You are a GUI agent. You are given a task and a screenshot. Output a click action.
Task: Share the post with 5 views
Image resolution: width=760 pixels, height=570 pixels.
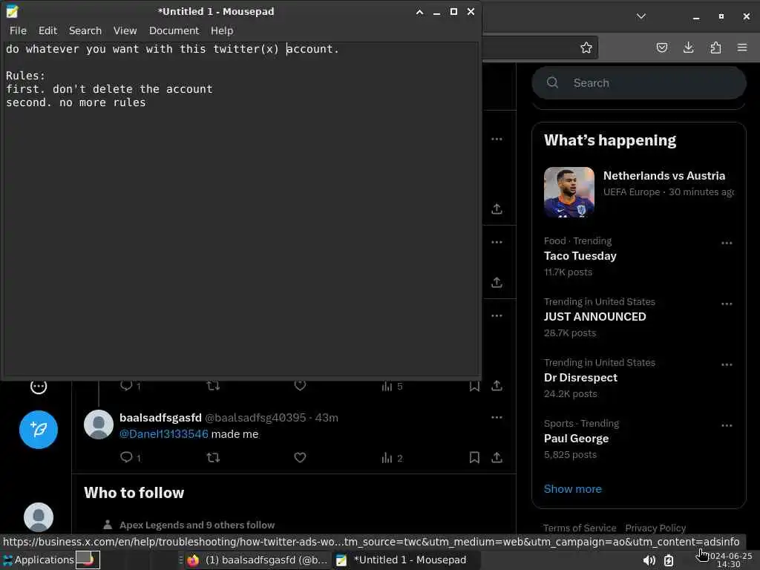point(497,386)
